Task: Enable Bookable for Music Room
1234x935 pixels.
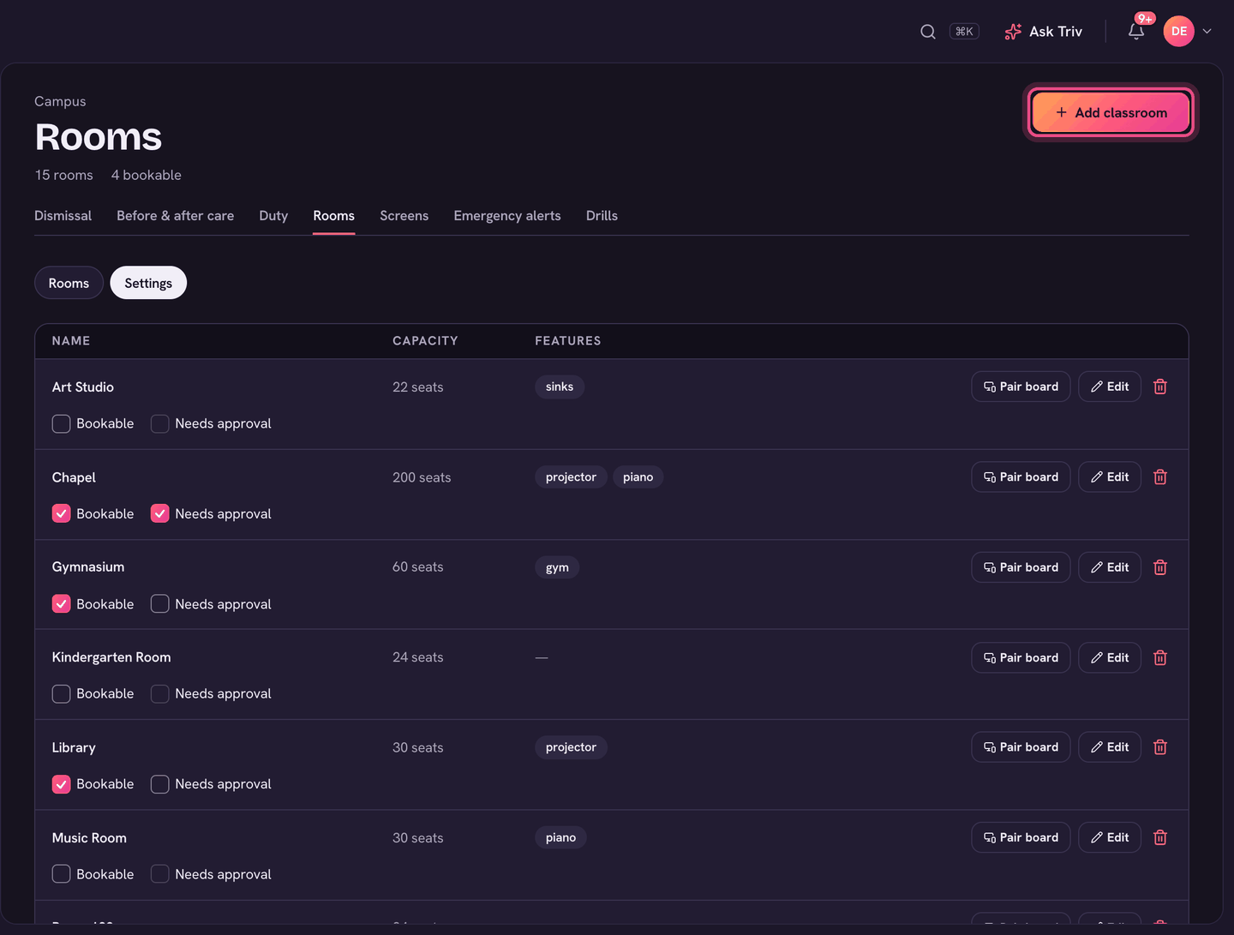Action: pos(62,874)
